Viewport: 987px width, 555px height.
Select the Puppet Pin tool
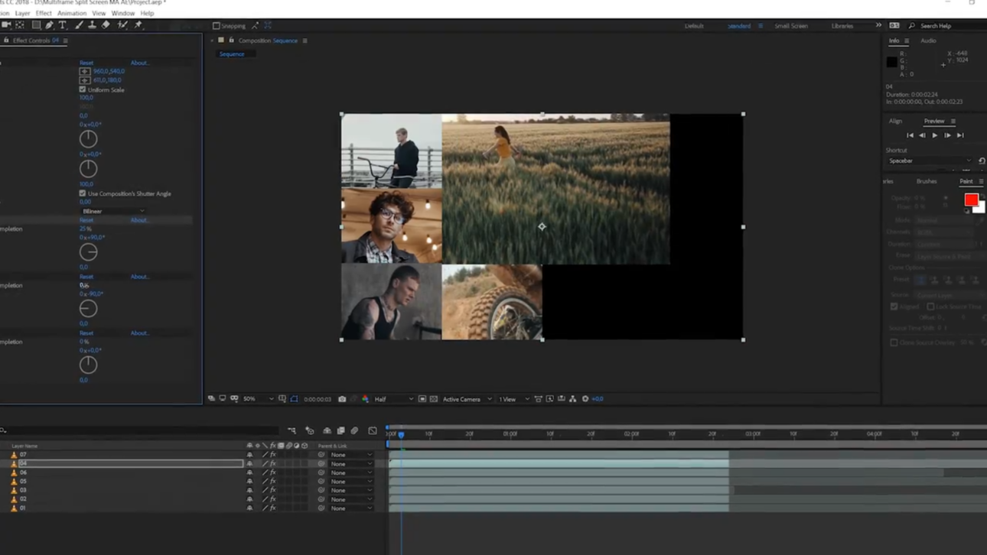[138, 25]
